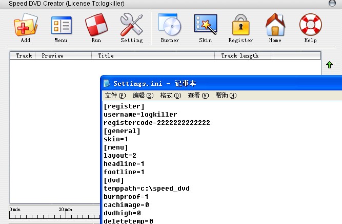Click the username=logkiller line
This screenshot has height=224, width=342.
pyautogui.click(x=140, y=114)
